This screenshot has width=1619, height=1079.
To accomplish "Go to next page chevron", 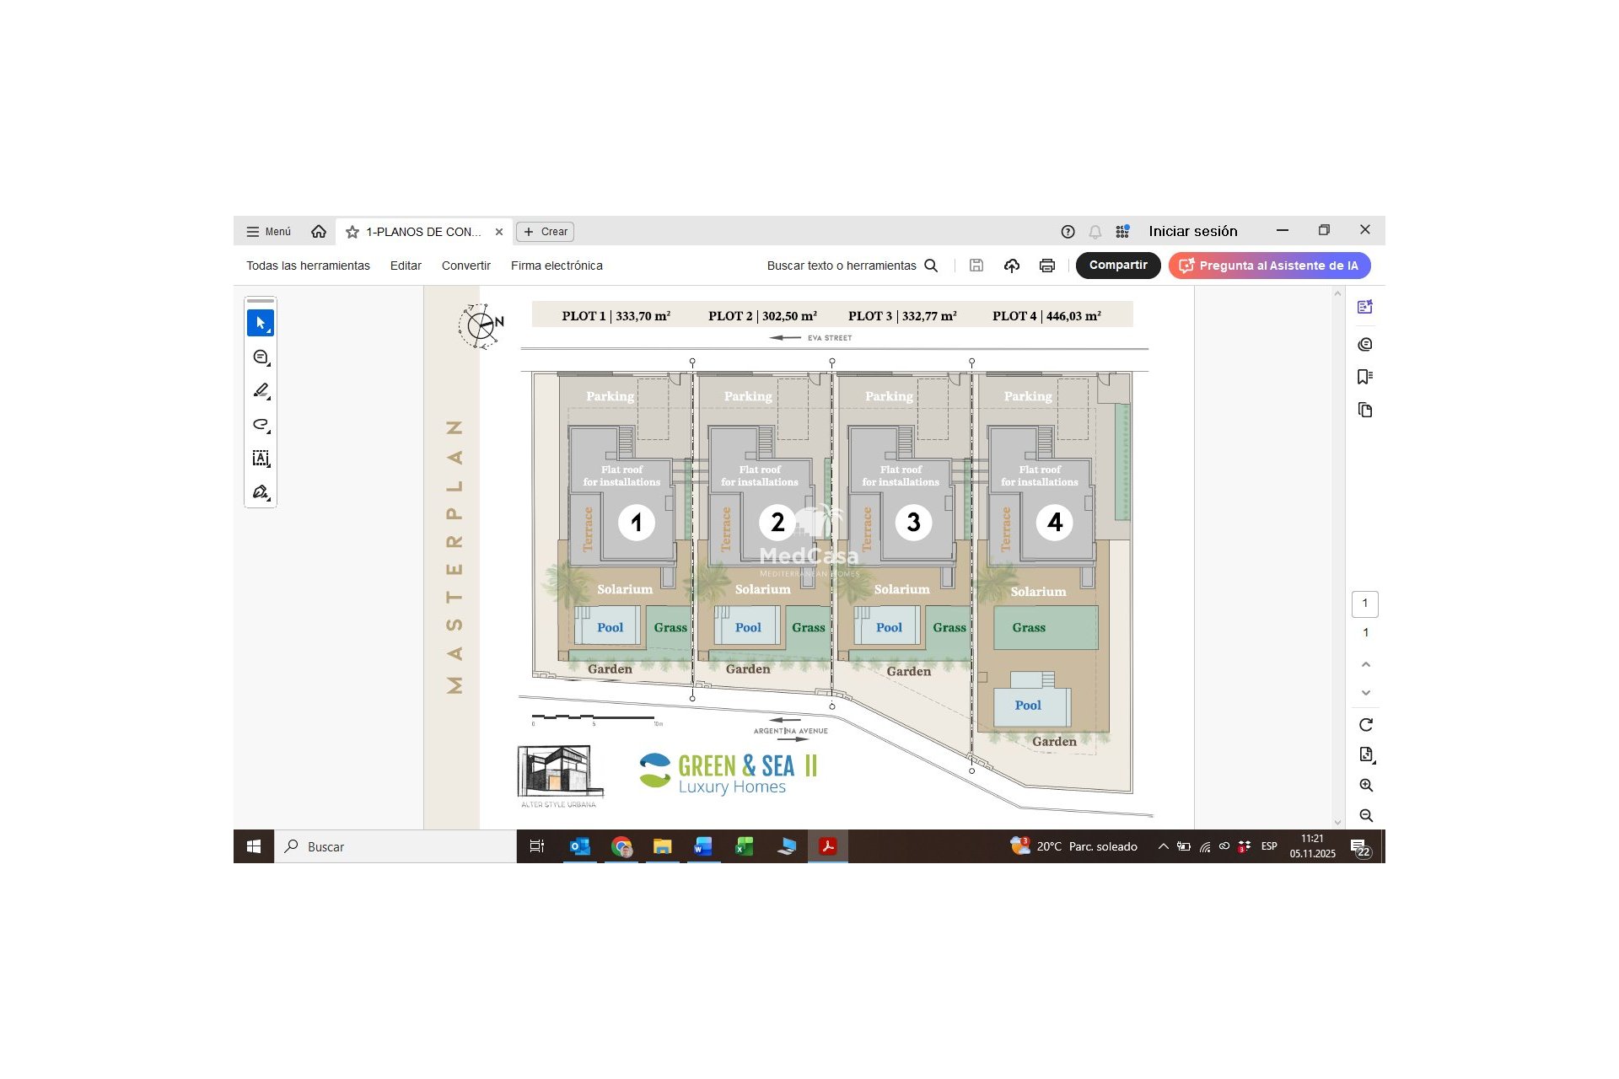I will tap(1365, 693).
